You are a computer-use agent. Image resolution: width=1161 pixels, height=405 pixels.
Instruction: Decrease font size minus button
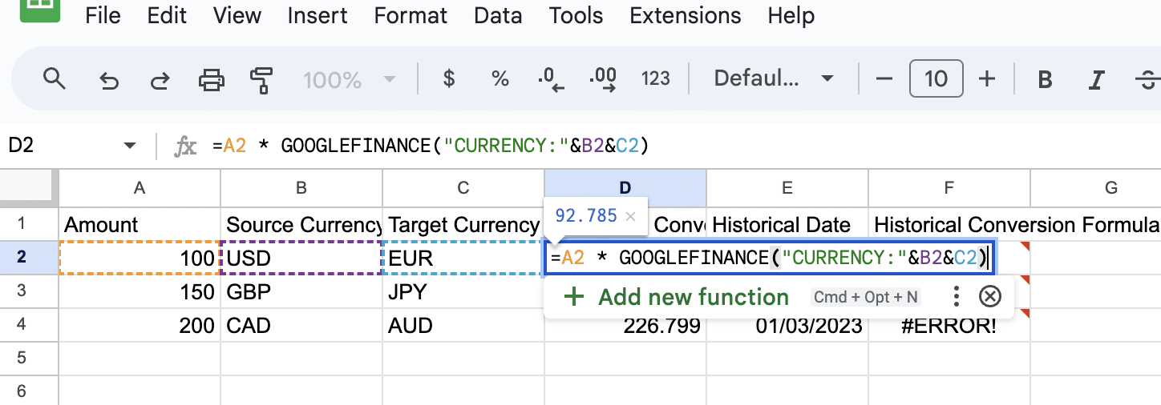884,78
